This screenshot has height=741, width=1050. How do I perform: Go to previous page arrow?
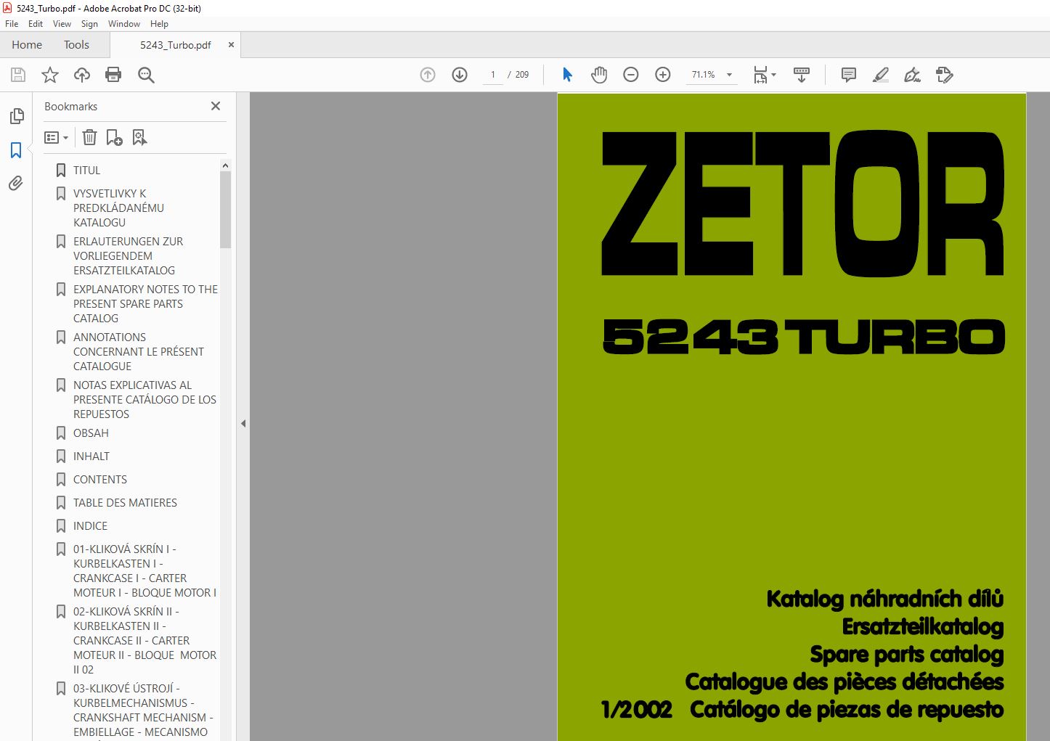coord(428,75)
